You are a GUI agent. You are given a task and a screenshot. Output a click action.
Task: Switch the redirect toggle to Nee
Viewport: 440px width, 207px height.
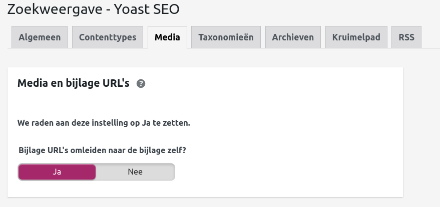135,172
